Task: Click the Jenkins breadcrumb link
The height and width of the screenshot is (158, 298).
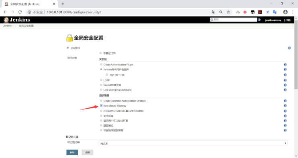Action: (x=7, y=26)
